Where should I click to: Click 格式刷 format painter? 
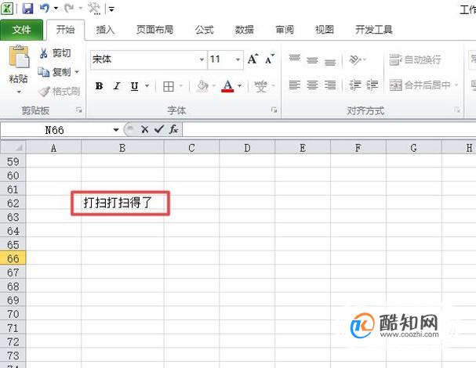pyautogui.click(x=59, y=92)
